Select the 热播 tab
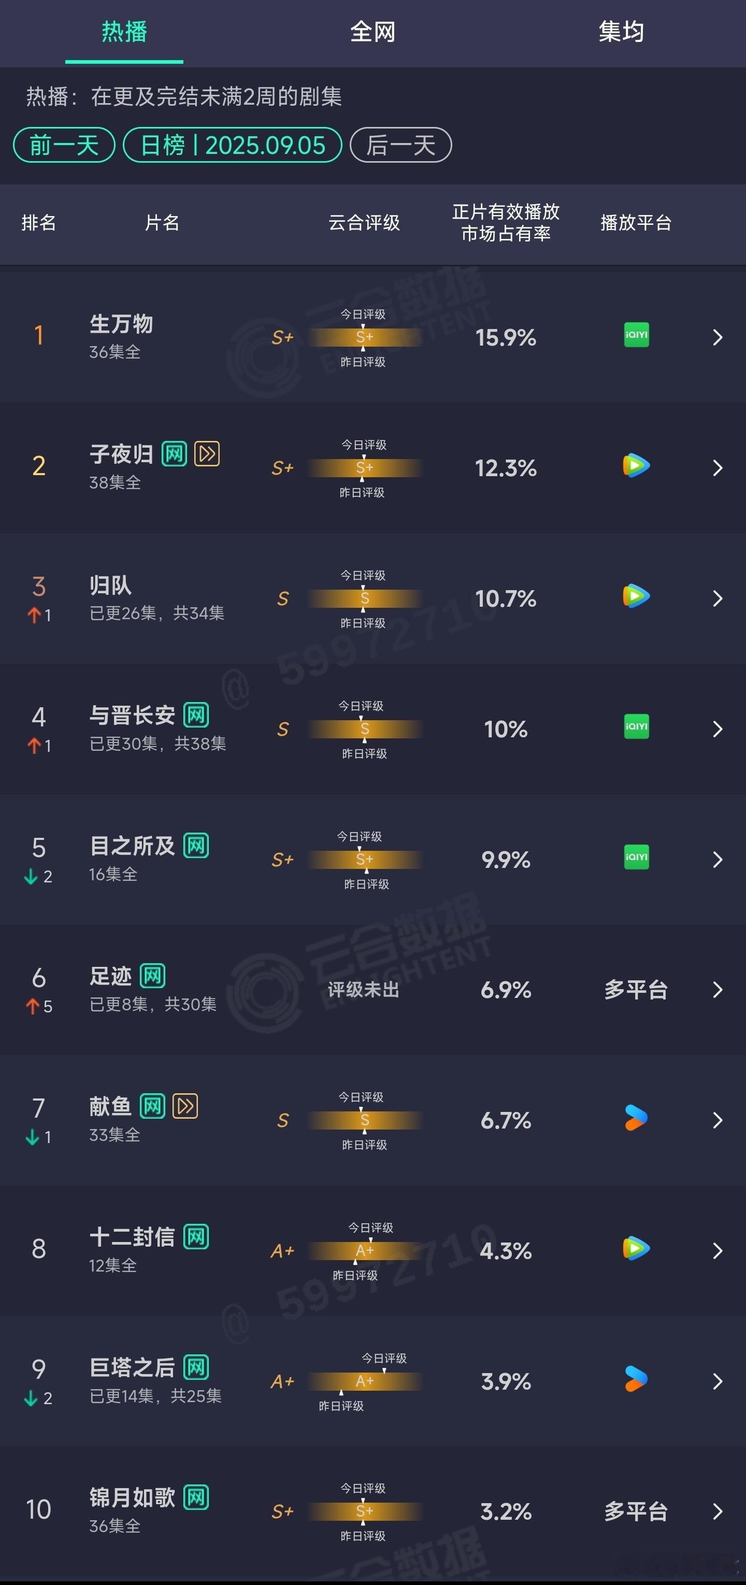This screenshot has width=746, height=1585. coord(124,32)
